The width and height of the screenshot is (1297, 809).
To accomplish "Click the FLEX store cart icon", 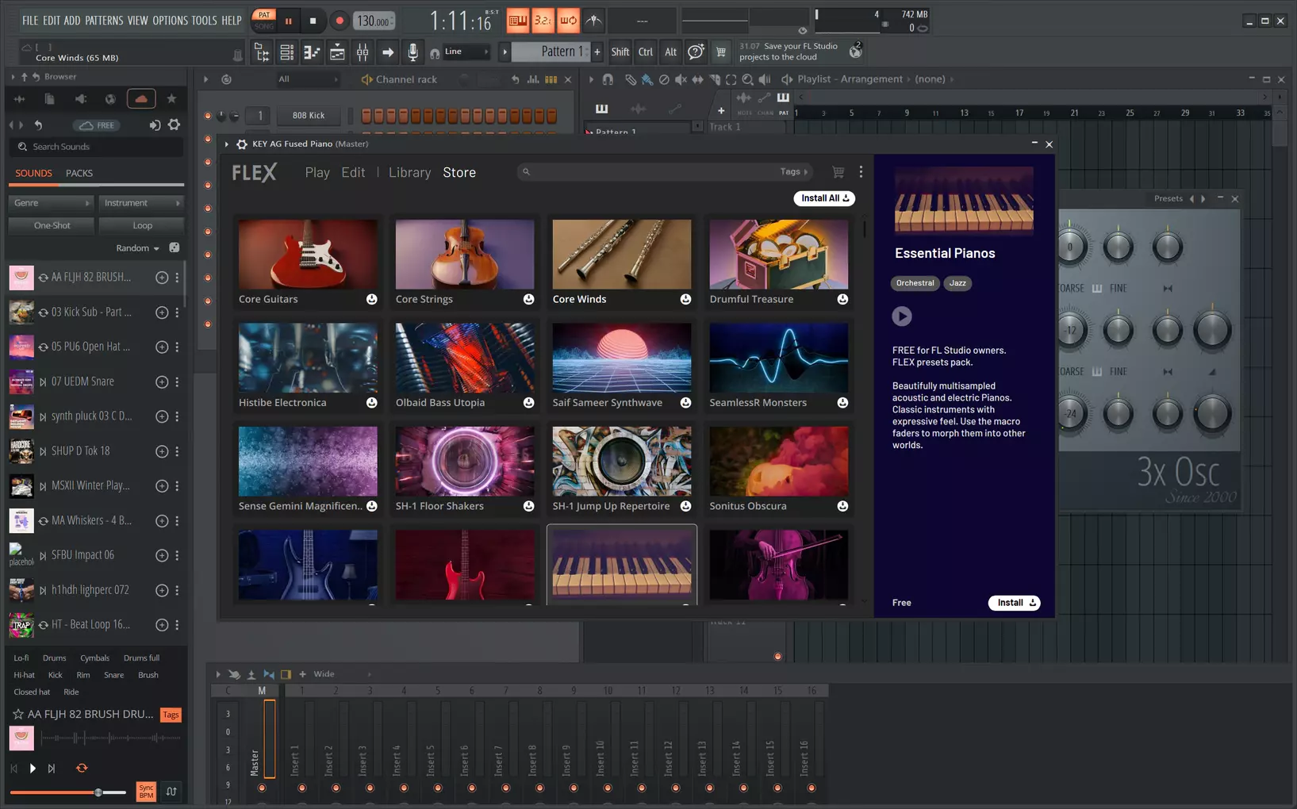I will (838, 172).
